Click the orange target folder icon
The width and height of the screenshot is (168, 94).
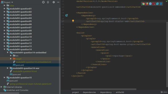coord(14,59)
